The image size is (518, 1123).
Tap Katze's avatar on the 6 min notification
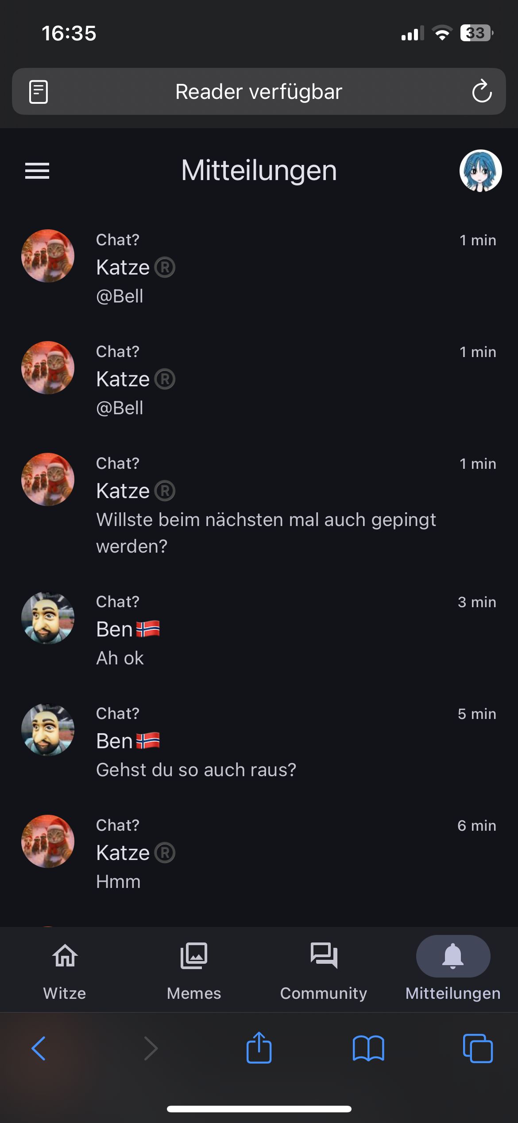coord(48,841)
